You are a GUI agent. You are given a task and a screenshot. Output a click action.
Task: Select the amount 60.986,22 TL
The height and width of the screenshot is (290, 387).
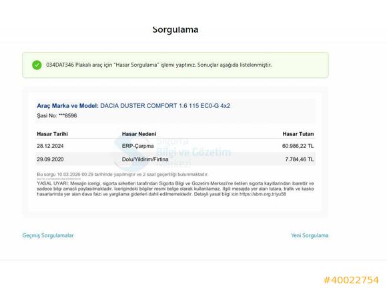(x=298, y=146)
